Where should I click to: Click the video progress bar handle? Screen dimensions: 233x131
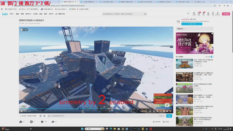point(109,109)
